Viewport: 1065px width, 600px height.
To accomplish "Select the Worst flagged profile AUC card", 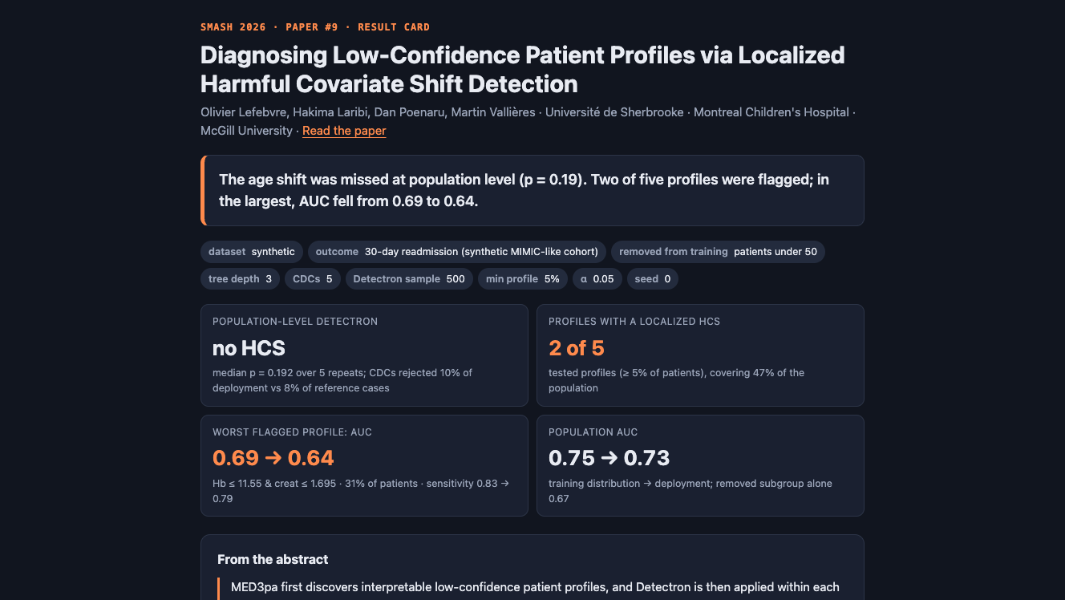I will coord(364,465).
